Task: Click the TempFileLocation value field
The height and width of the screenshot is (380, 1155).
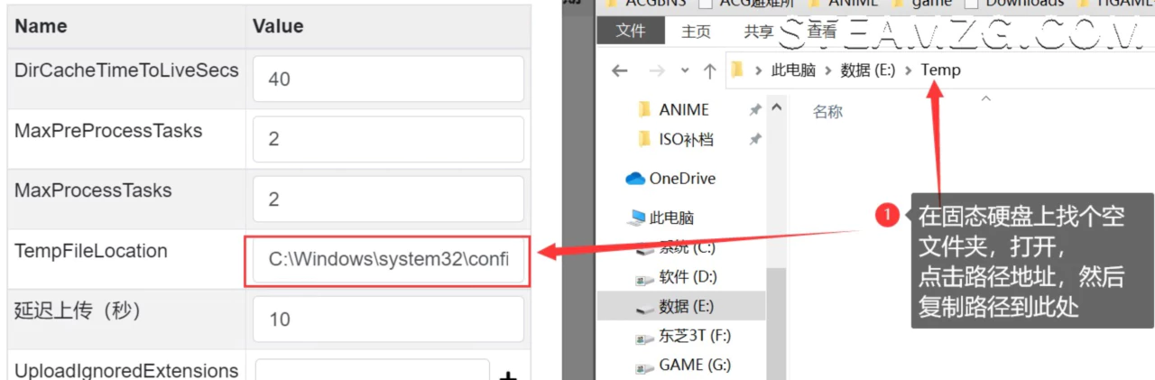Action: coord(388,260)
